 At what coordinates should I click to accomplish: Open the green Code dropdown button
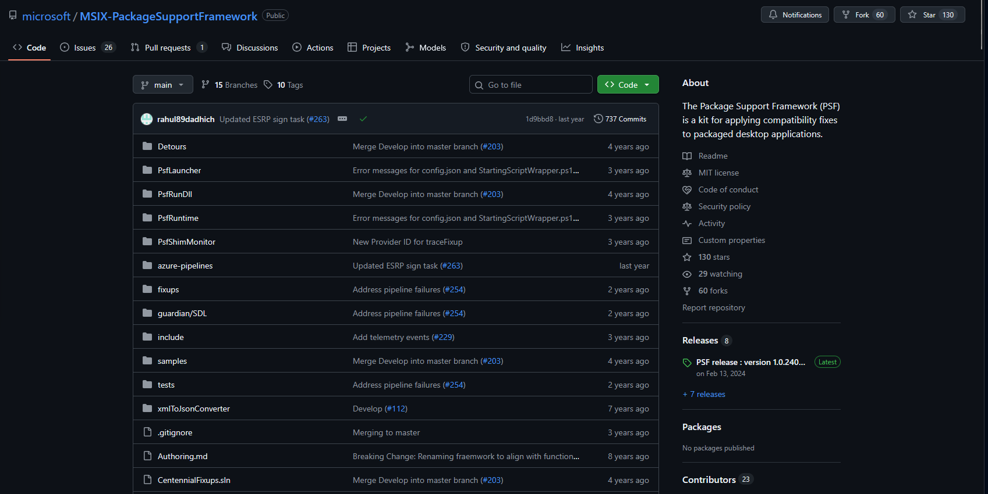(x=628, y=85)
